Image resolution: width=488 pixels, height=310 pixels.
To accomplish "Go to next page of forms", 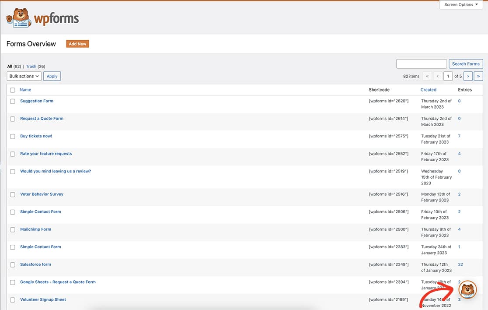I will (468, 76).
